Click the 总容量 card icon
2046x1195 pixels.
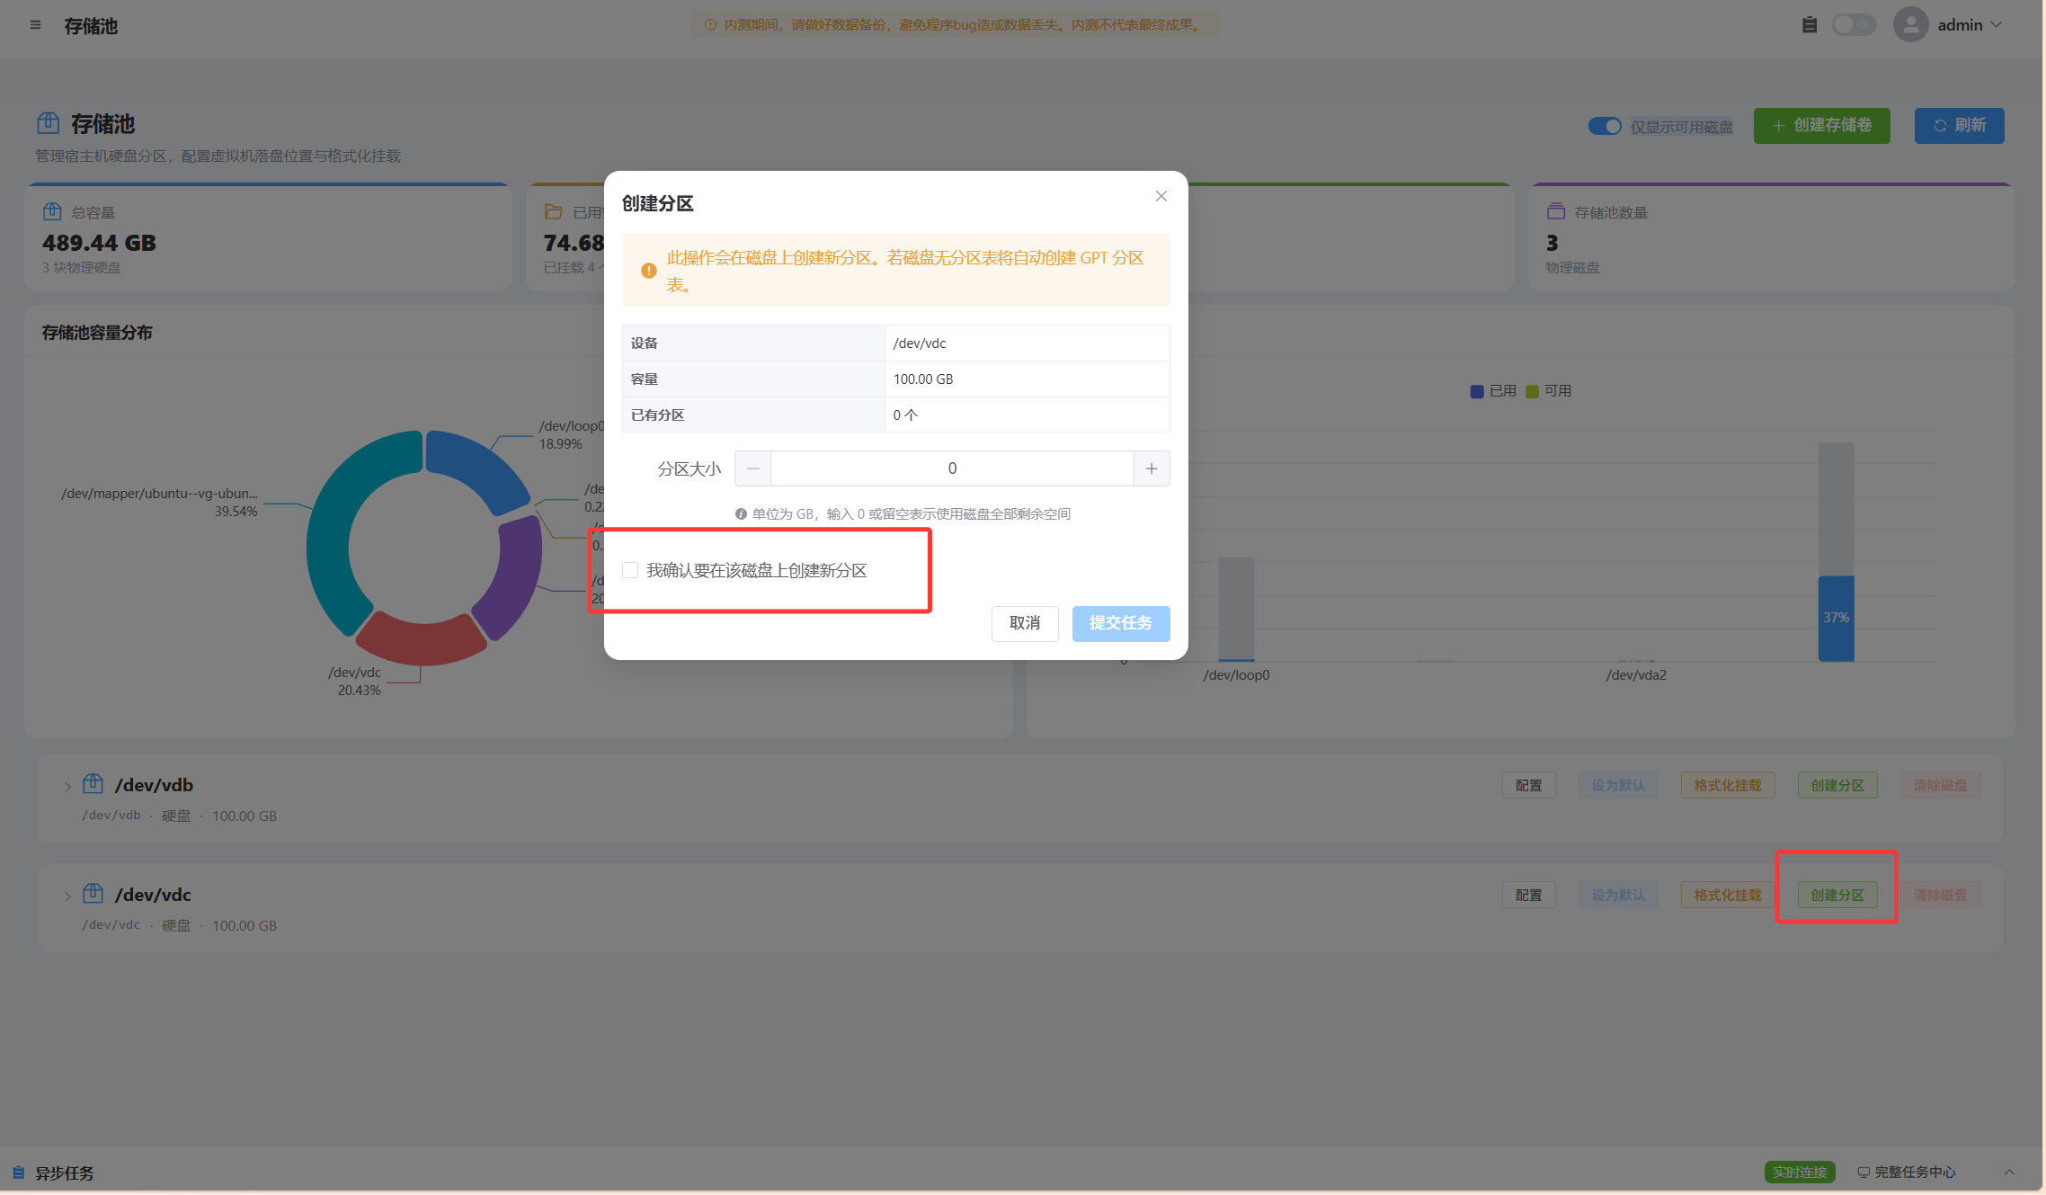52,212
